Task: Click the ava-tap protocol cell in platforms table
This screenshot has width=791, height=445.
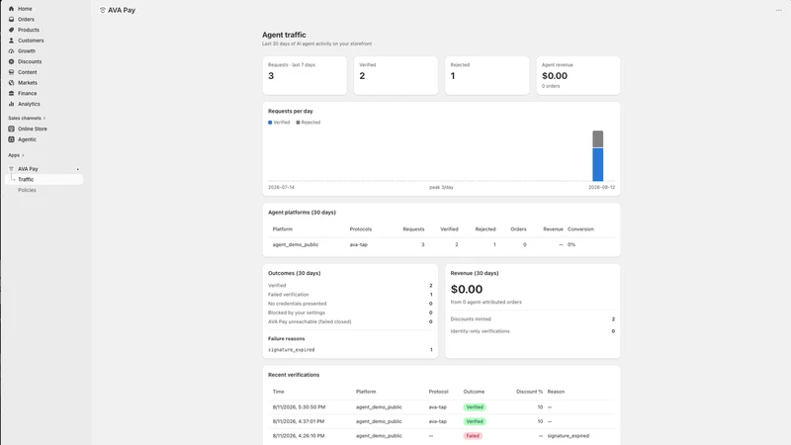Action: point(359,244)
